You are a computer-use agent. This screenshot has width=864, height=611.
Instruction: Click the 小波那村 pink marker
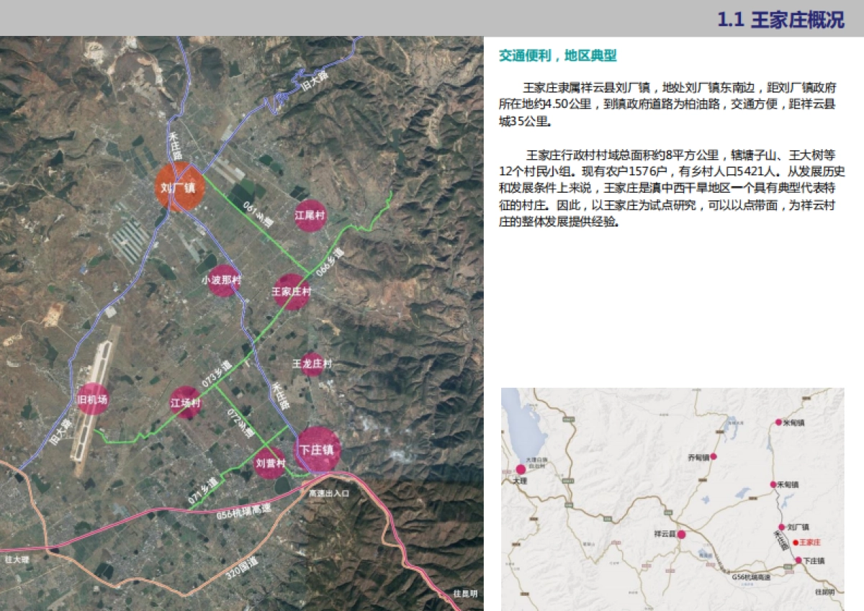pyautogui.click(x=220, y=281)
